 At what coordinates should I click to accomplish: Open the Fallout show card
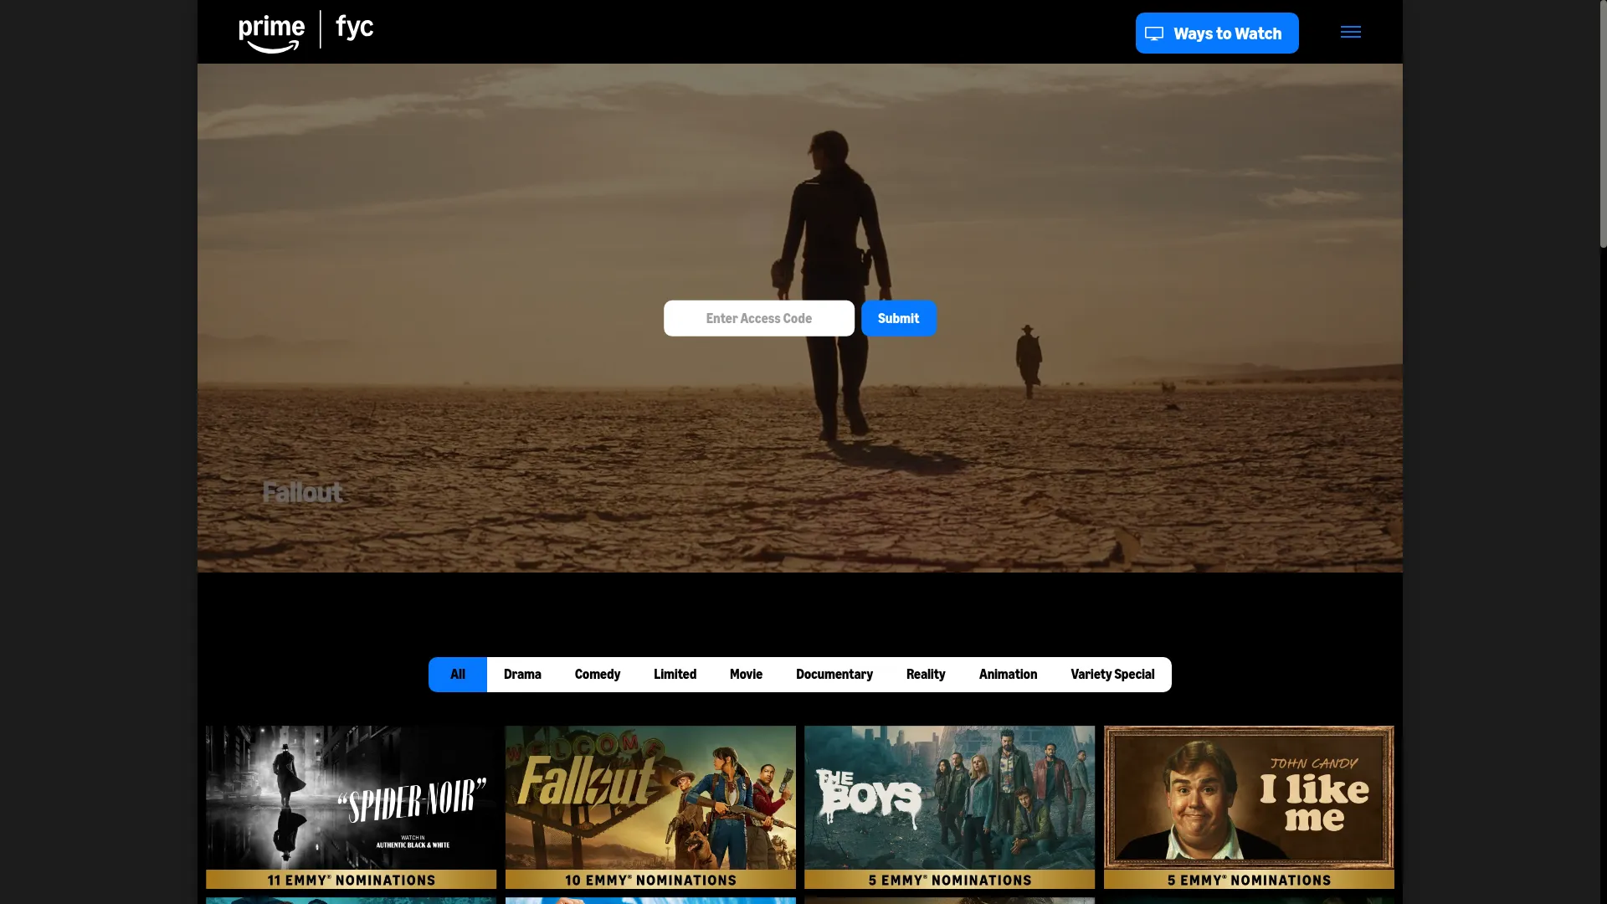point(650,807)
